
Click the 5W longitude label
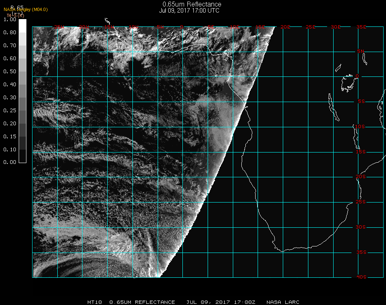[160, 27]
